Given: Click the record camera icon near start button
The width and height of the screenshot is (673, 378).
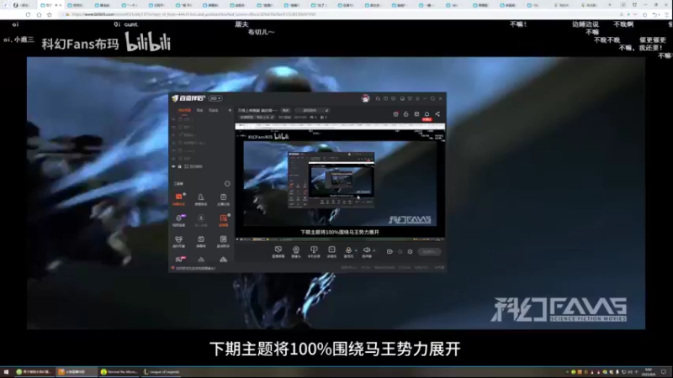Looking at the screenshot, I should point(389,251).
